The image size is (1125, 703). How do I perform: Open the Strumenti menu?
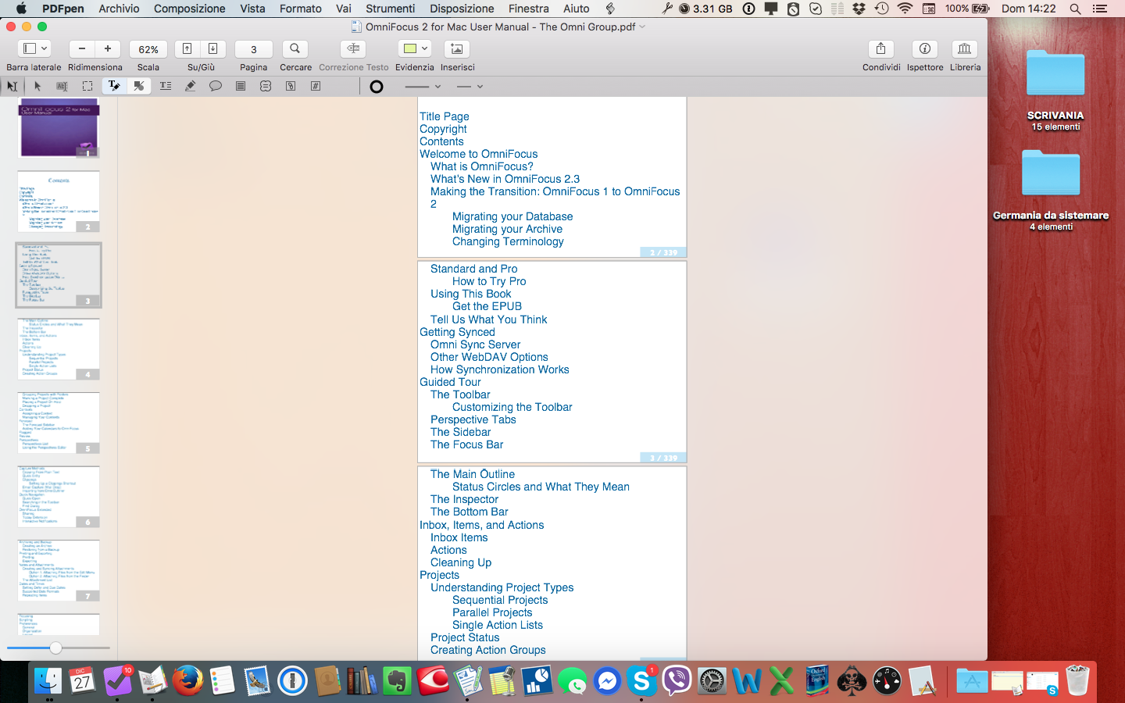click(x=390, y=9)
